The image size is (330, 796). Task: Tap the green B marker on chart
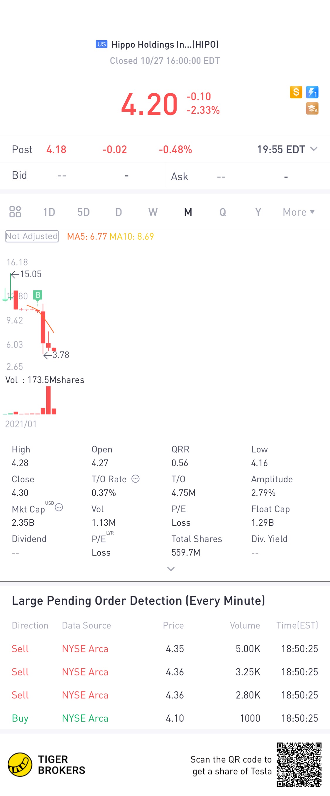coord(37,295)
